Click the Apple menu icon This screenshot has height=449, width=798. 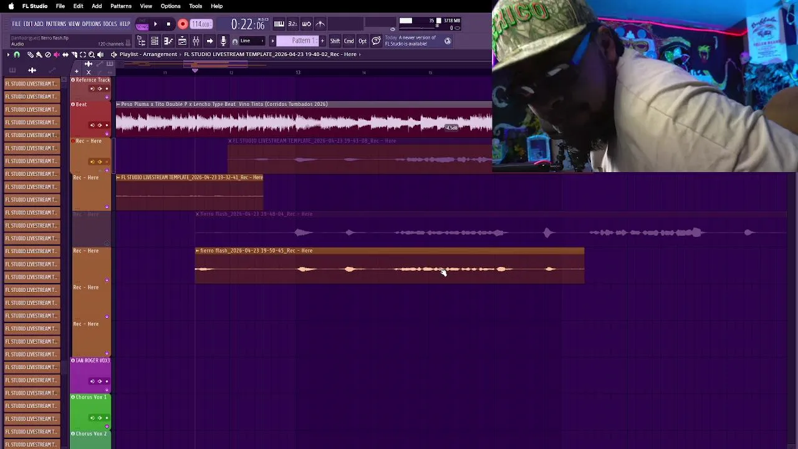[11, 6]
